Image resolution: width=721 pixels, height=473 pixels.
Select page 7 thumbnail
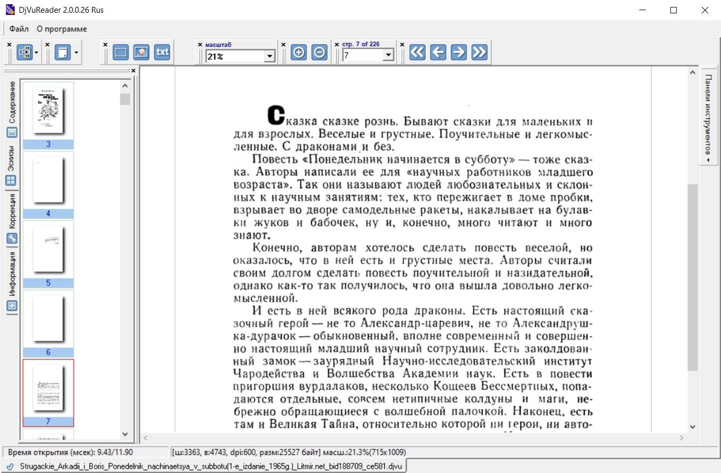pos(48,392)
